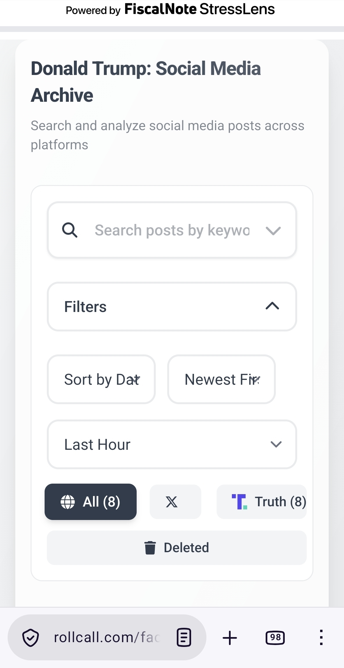
Task: Click the magnifying glass search icon
Action: pyautogui.click(x=70, y=230)
